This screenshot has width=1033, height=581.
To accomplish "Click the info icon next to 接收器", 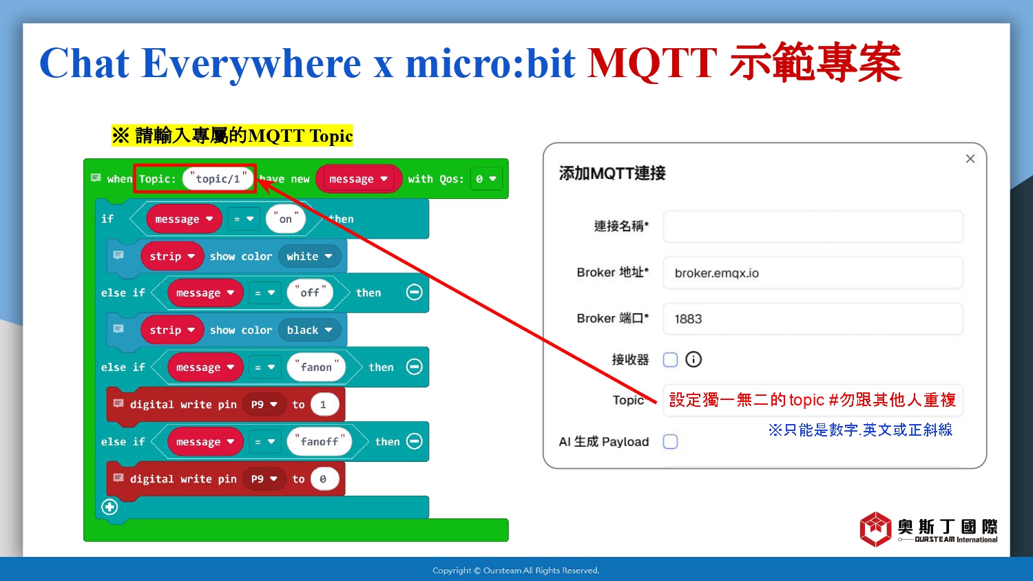I will pyautogui.click(x=693, y=359).
